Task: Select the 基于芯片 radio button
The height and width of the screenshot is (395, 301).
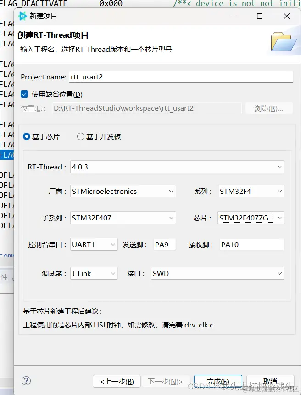Action: click(x=27, y=136)
